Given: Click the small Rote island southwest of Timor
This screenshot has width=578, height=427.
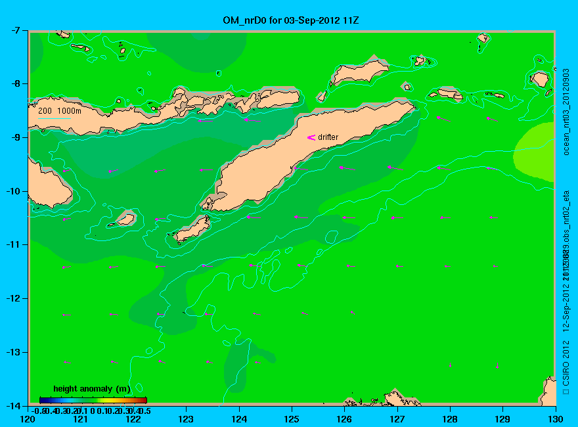Looking at the screenshot, I should tap(192, 229).
